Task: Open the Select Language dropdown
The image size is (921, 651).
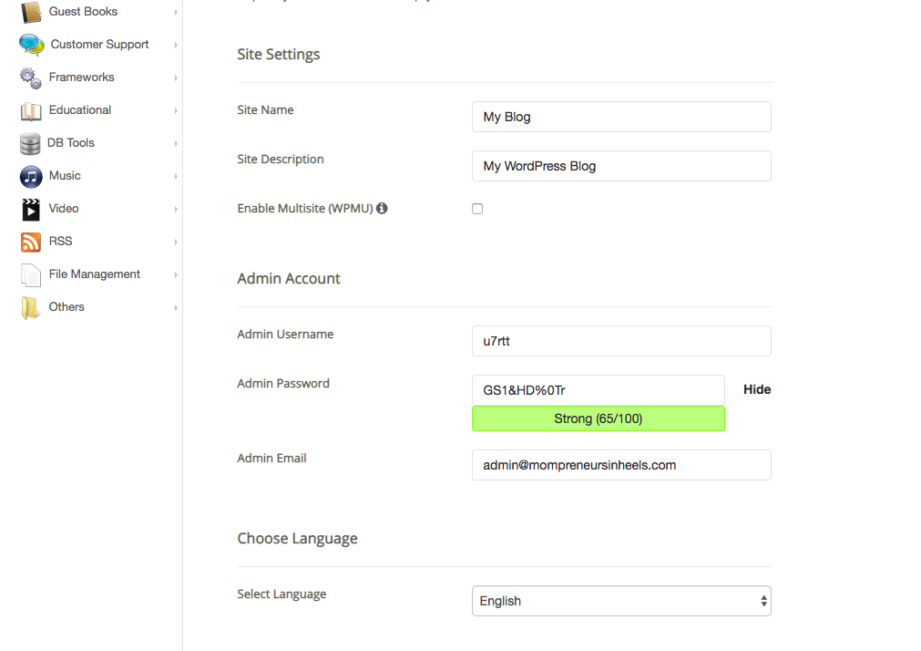Action: click(x=621, y=601)
